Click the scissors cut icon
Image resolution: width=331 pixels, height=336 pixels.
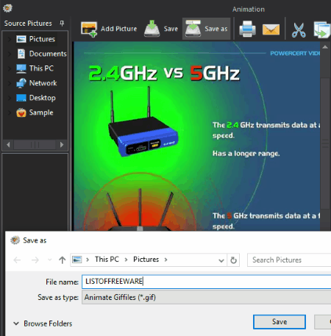click(x=299, y=30)
